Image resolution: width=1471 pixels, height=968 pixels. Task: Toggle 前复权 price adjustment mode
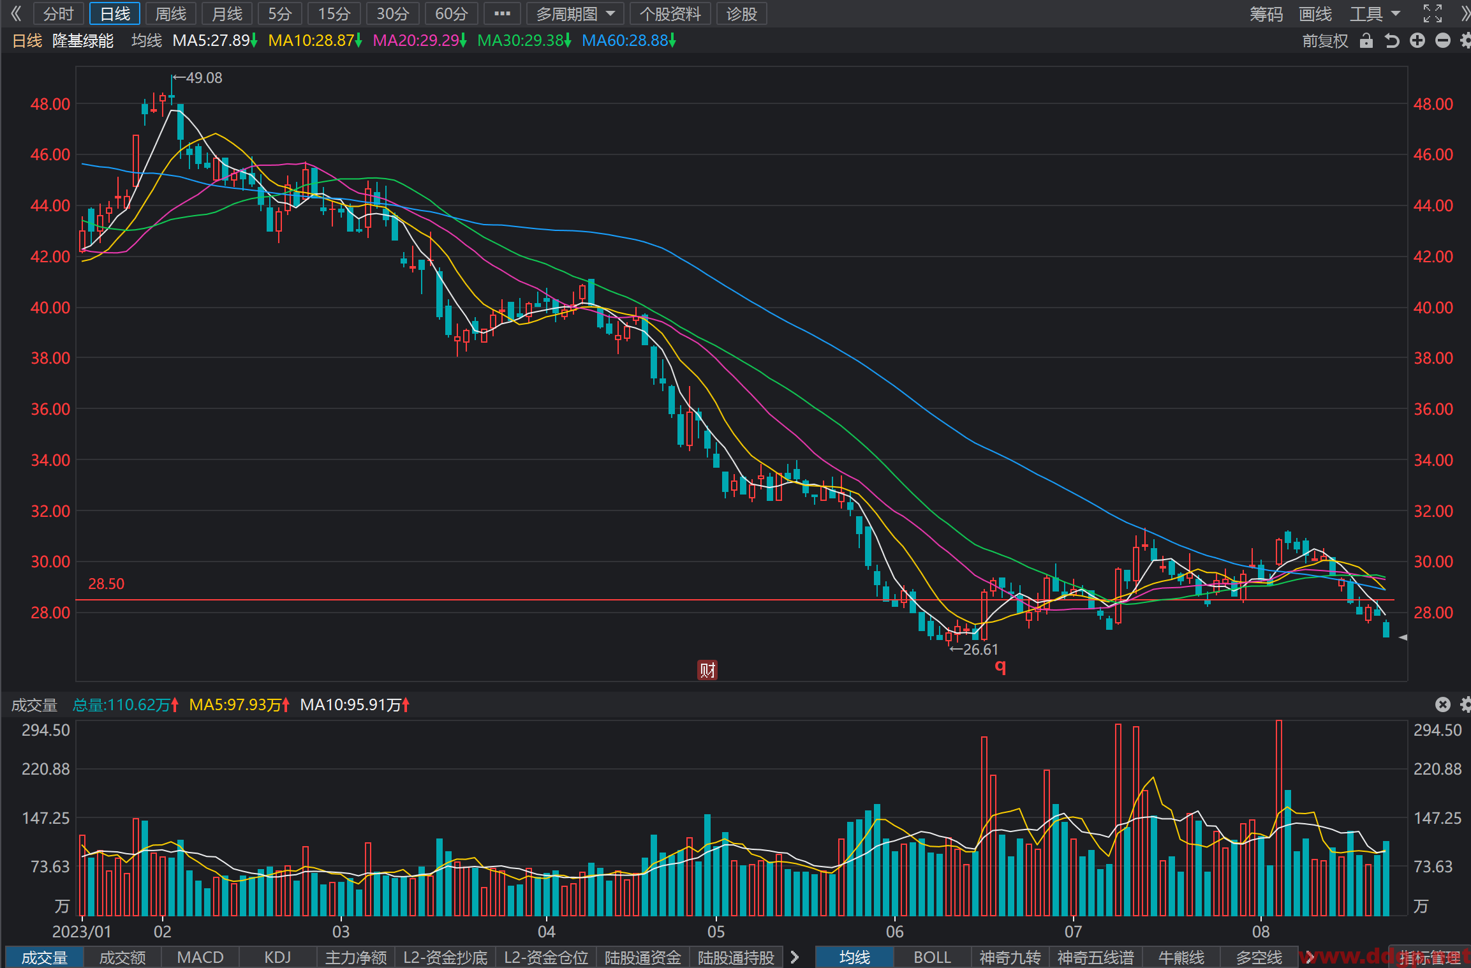click(x=1325, y=41)
